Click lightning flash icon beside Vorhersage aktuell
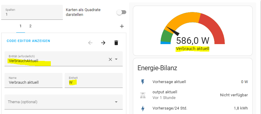This screenshot has width=261, height=114. [143, 82]
